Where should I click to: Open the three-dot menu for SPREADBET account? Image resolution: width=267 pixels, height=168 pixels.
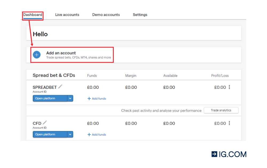point(229,87)
